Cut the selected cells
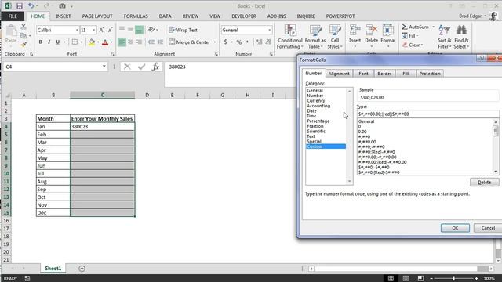The width and height of the screenshot is (502, 282). click(x=24, y=27)
